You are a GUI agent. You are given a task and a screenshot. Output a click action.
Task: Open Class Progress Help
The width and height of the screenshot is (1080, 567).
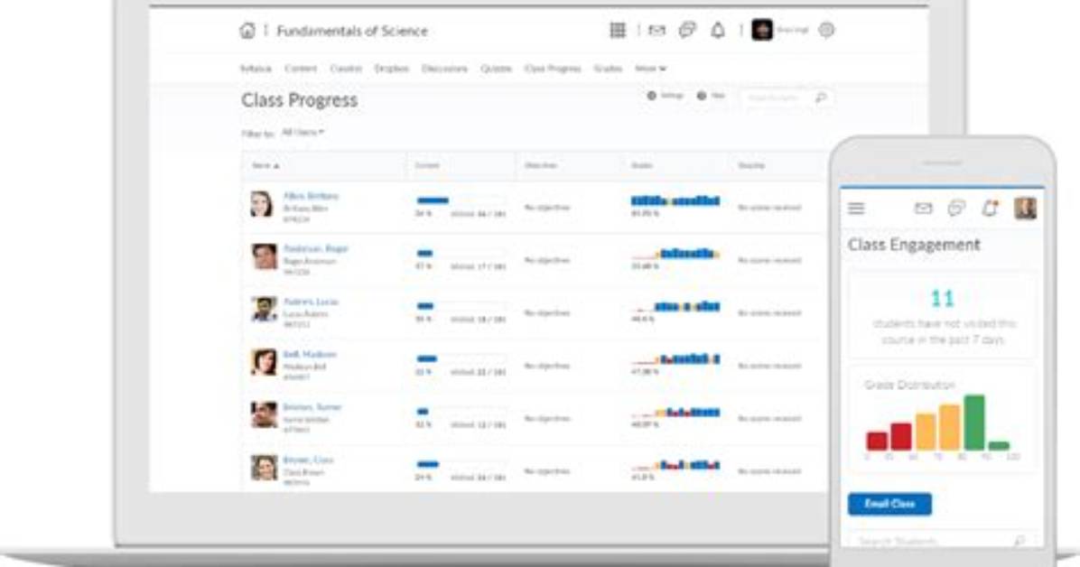pyautogui.click(x=711, y=96)
